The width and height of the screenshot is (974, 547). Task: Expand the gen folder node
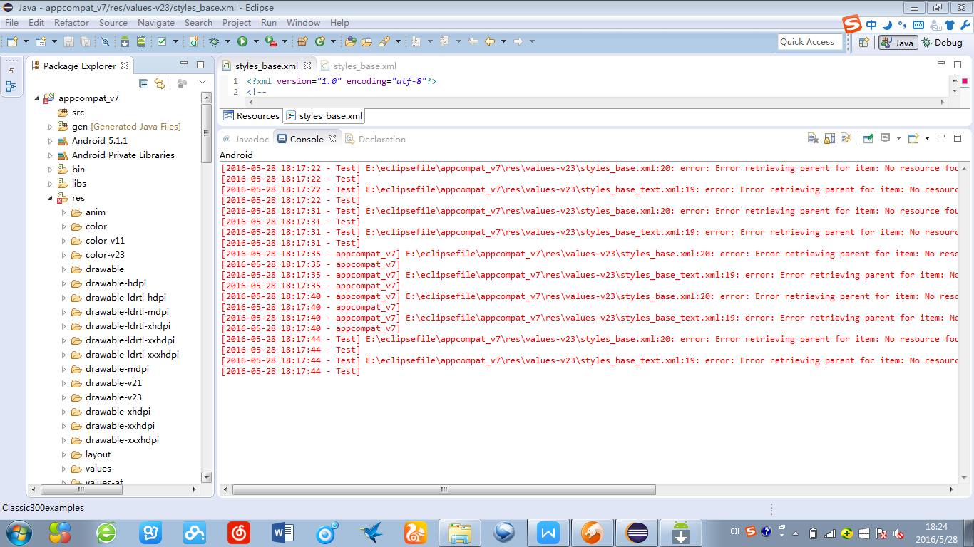pyautogui.click(x=50, y=127)
